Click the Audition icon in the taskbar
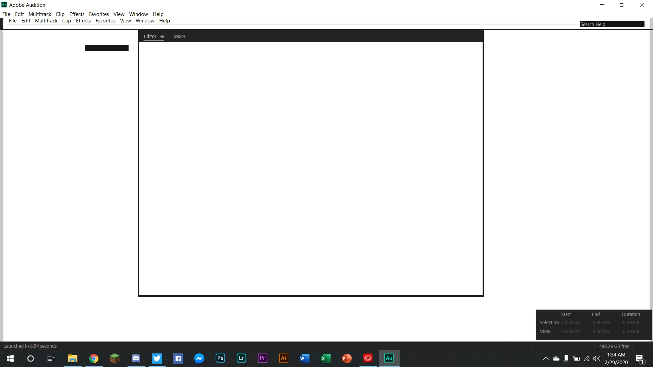Screen dimensions: 653x367 coord(389,358)
